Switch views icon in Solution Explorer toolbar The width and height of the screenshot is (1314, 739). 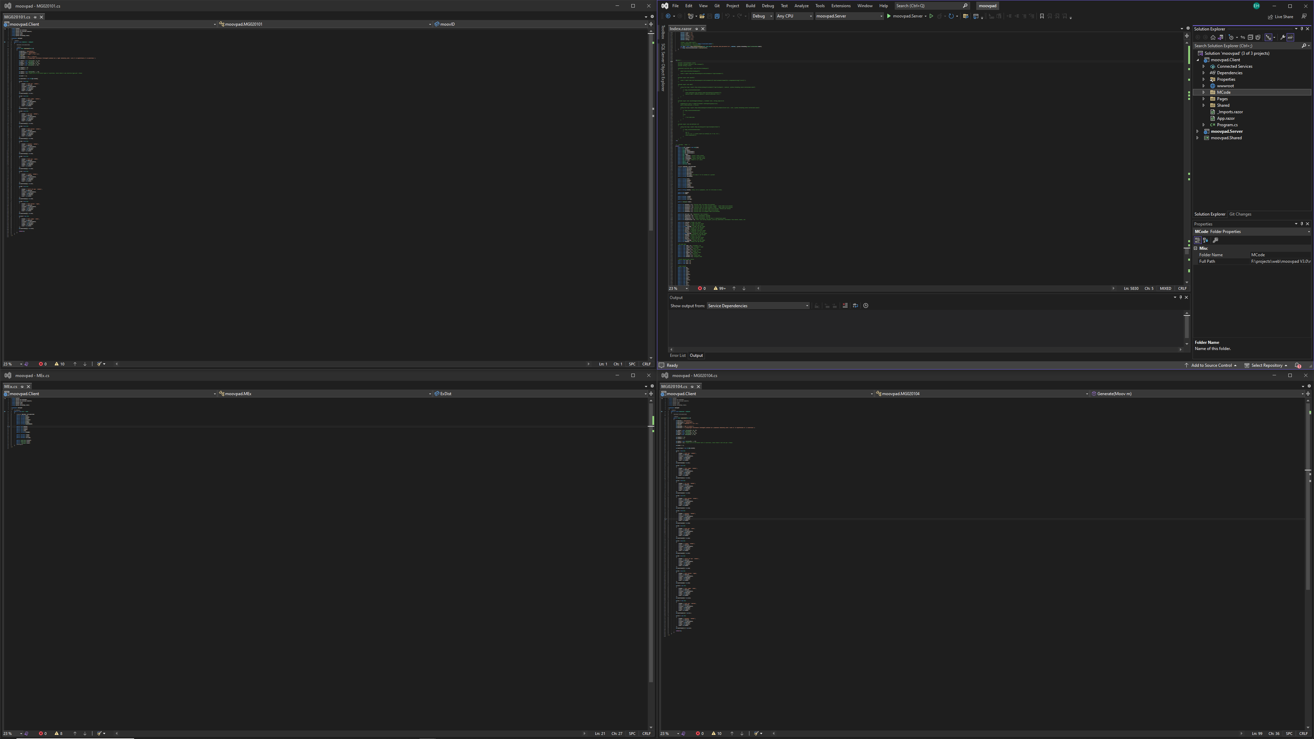[1221, 37]
